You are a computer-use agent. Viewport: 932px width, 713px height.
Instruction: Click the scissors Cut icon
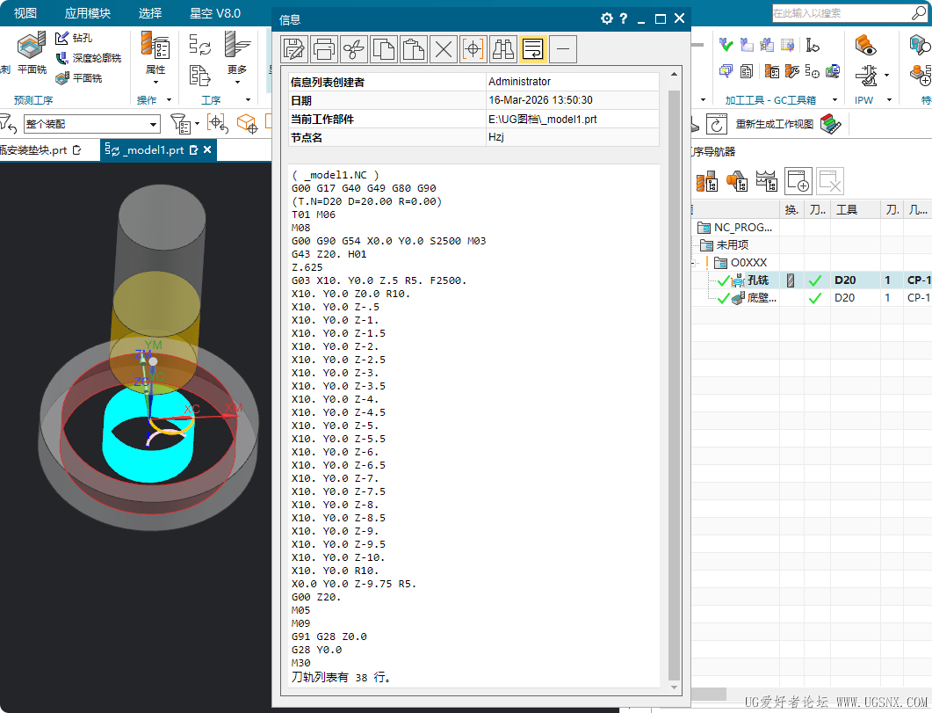pos(354,49)
